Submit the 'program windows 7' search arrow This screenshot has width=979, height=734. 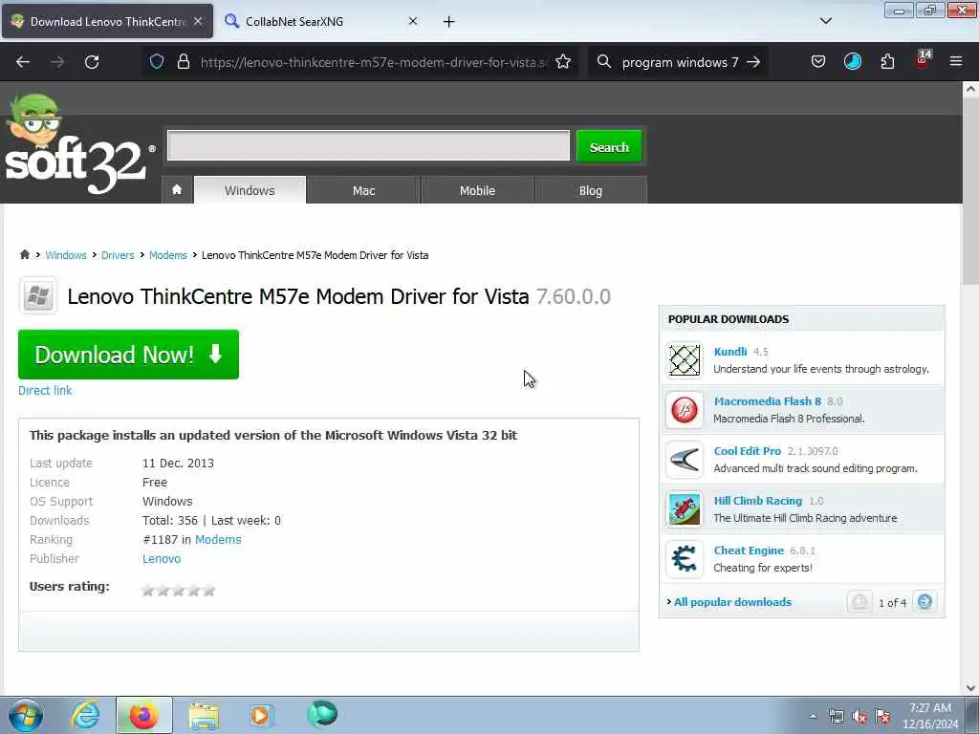[753, 62]
